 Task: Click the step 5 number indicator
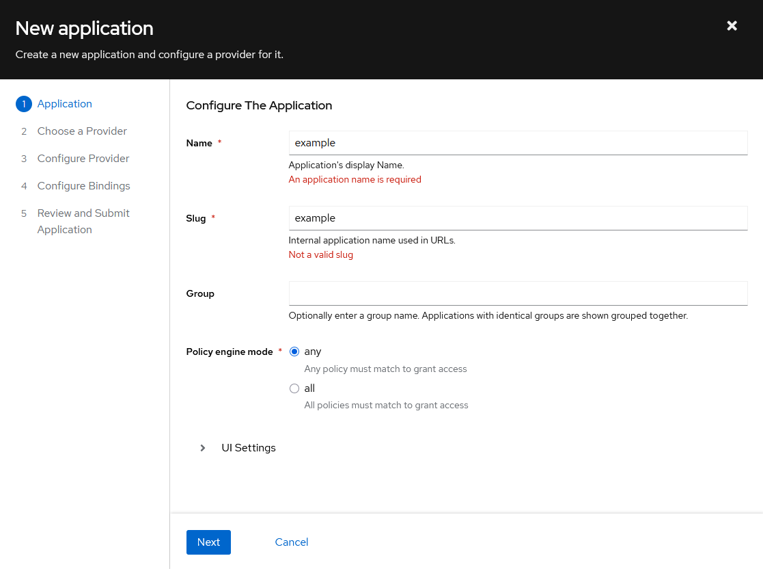click(23, 213)
